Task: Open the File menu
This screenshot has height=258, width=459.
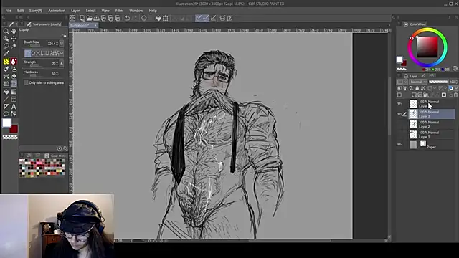Action: coord(8,11)
